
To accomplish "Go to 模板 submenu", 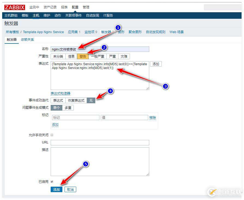I will pos(25,15).
